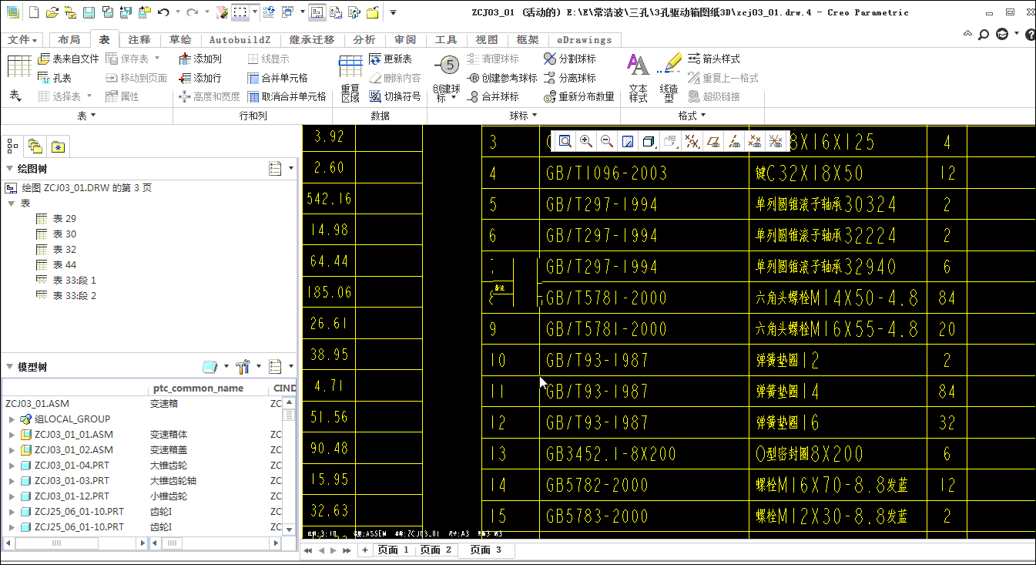The width and height of the screenshot is (1036, 565).
Task: Click Redistribute Quantity (重新分布数量)
Action: 578,96
